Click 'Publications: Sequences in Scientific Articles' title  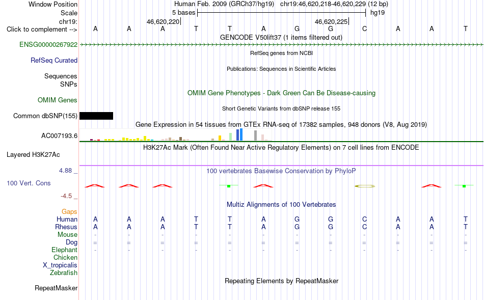coord(281,69)
